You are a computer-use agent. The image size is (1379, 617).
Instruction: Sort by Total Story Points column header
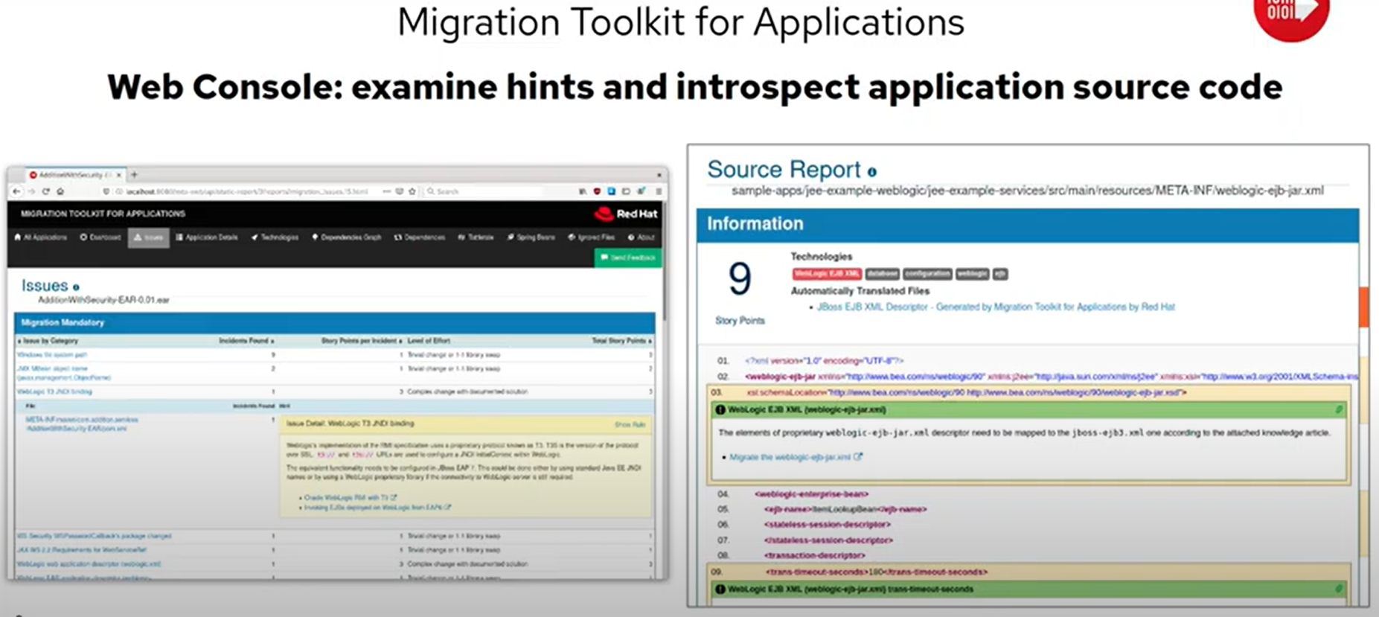pyautogui.click(x=622, y=341)
